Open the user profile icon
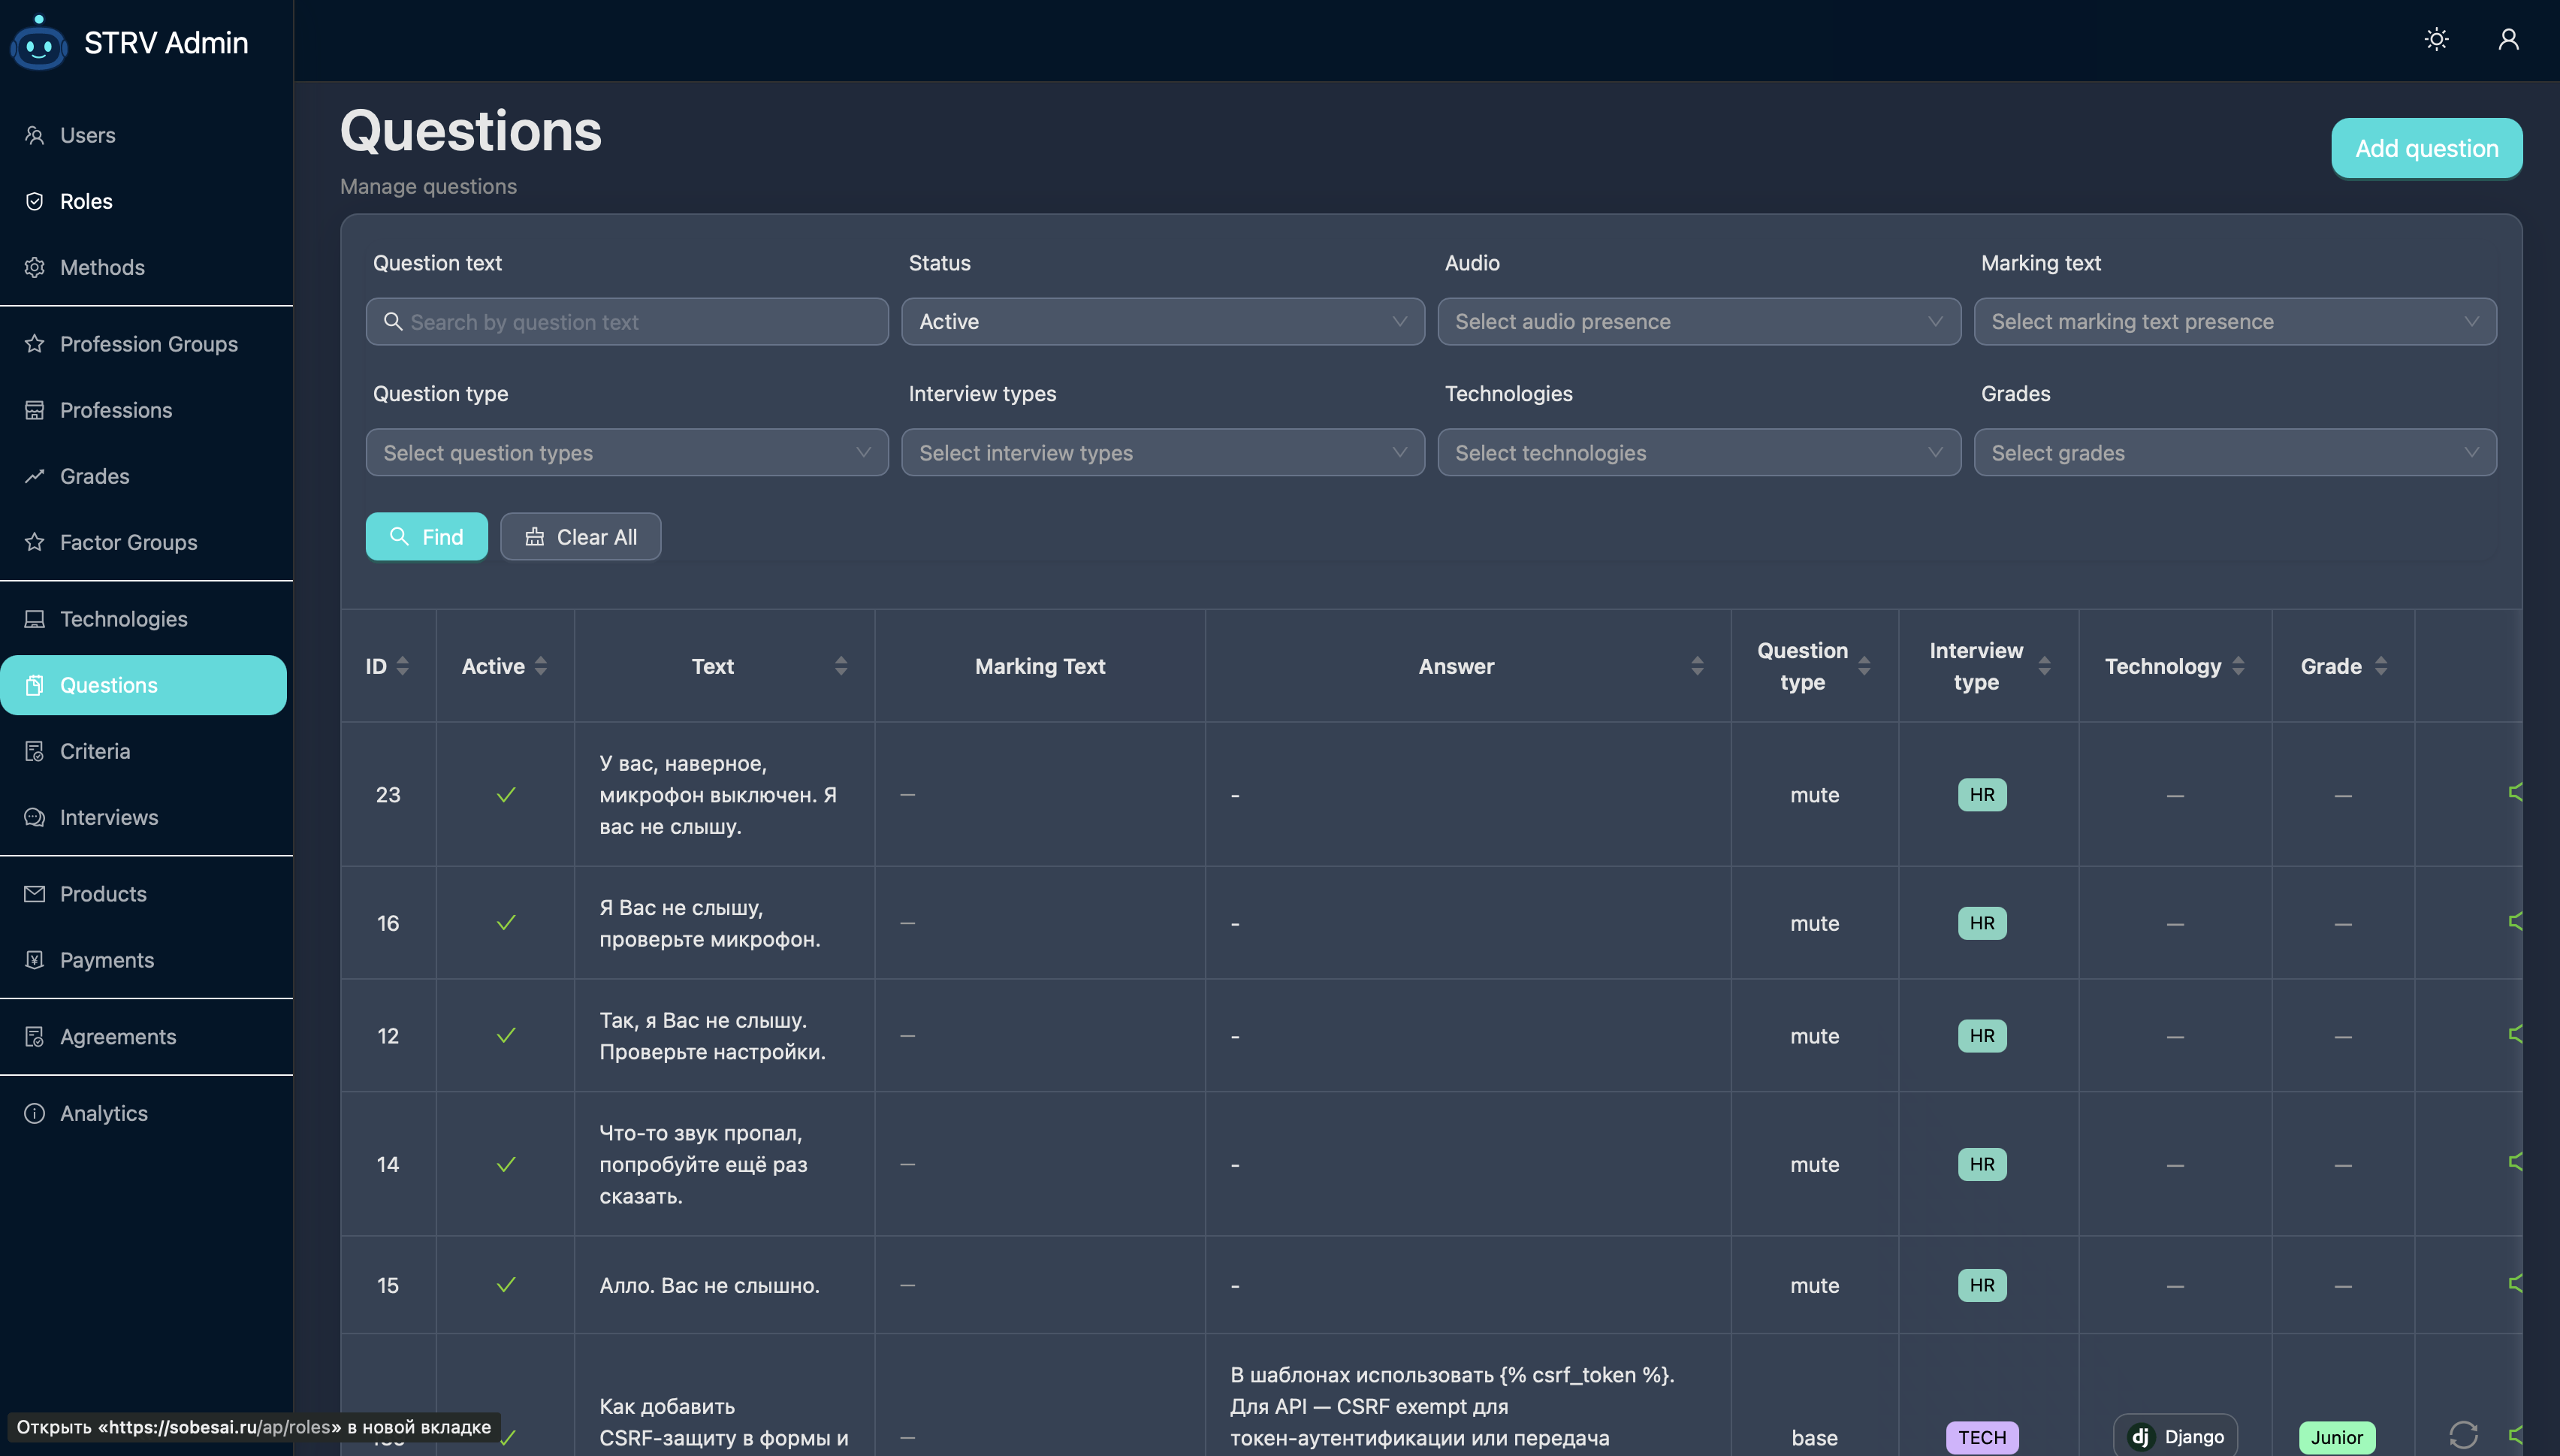The width and height of the screenshot is (2560, 1456). coord(2508,39)
